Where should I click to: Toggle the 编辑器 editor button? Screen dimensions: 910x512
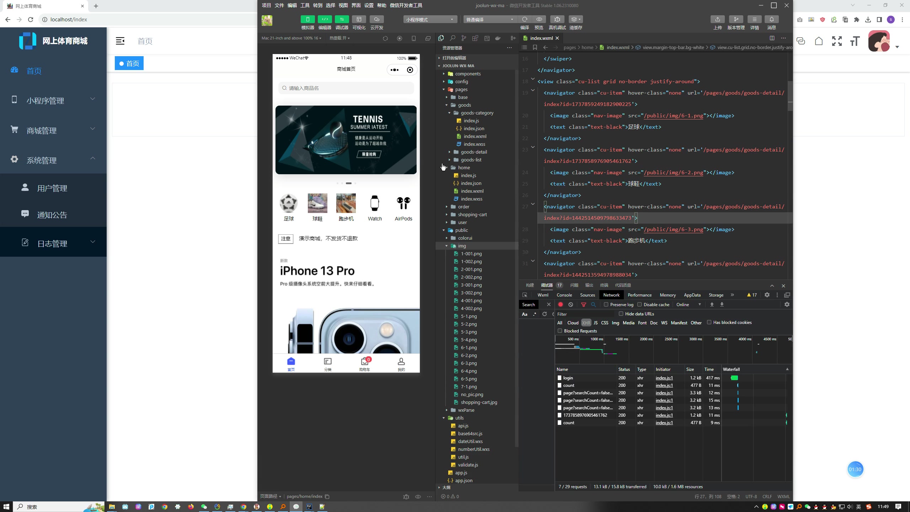[x=325, y=19]
